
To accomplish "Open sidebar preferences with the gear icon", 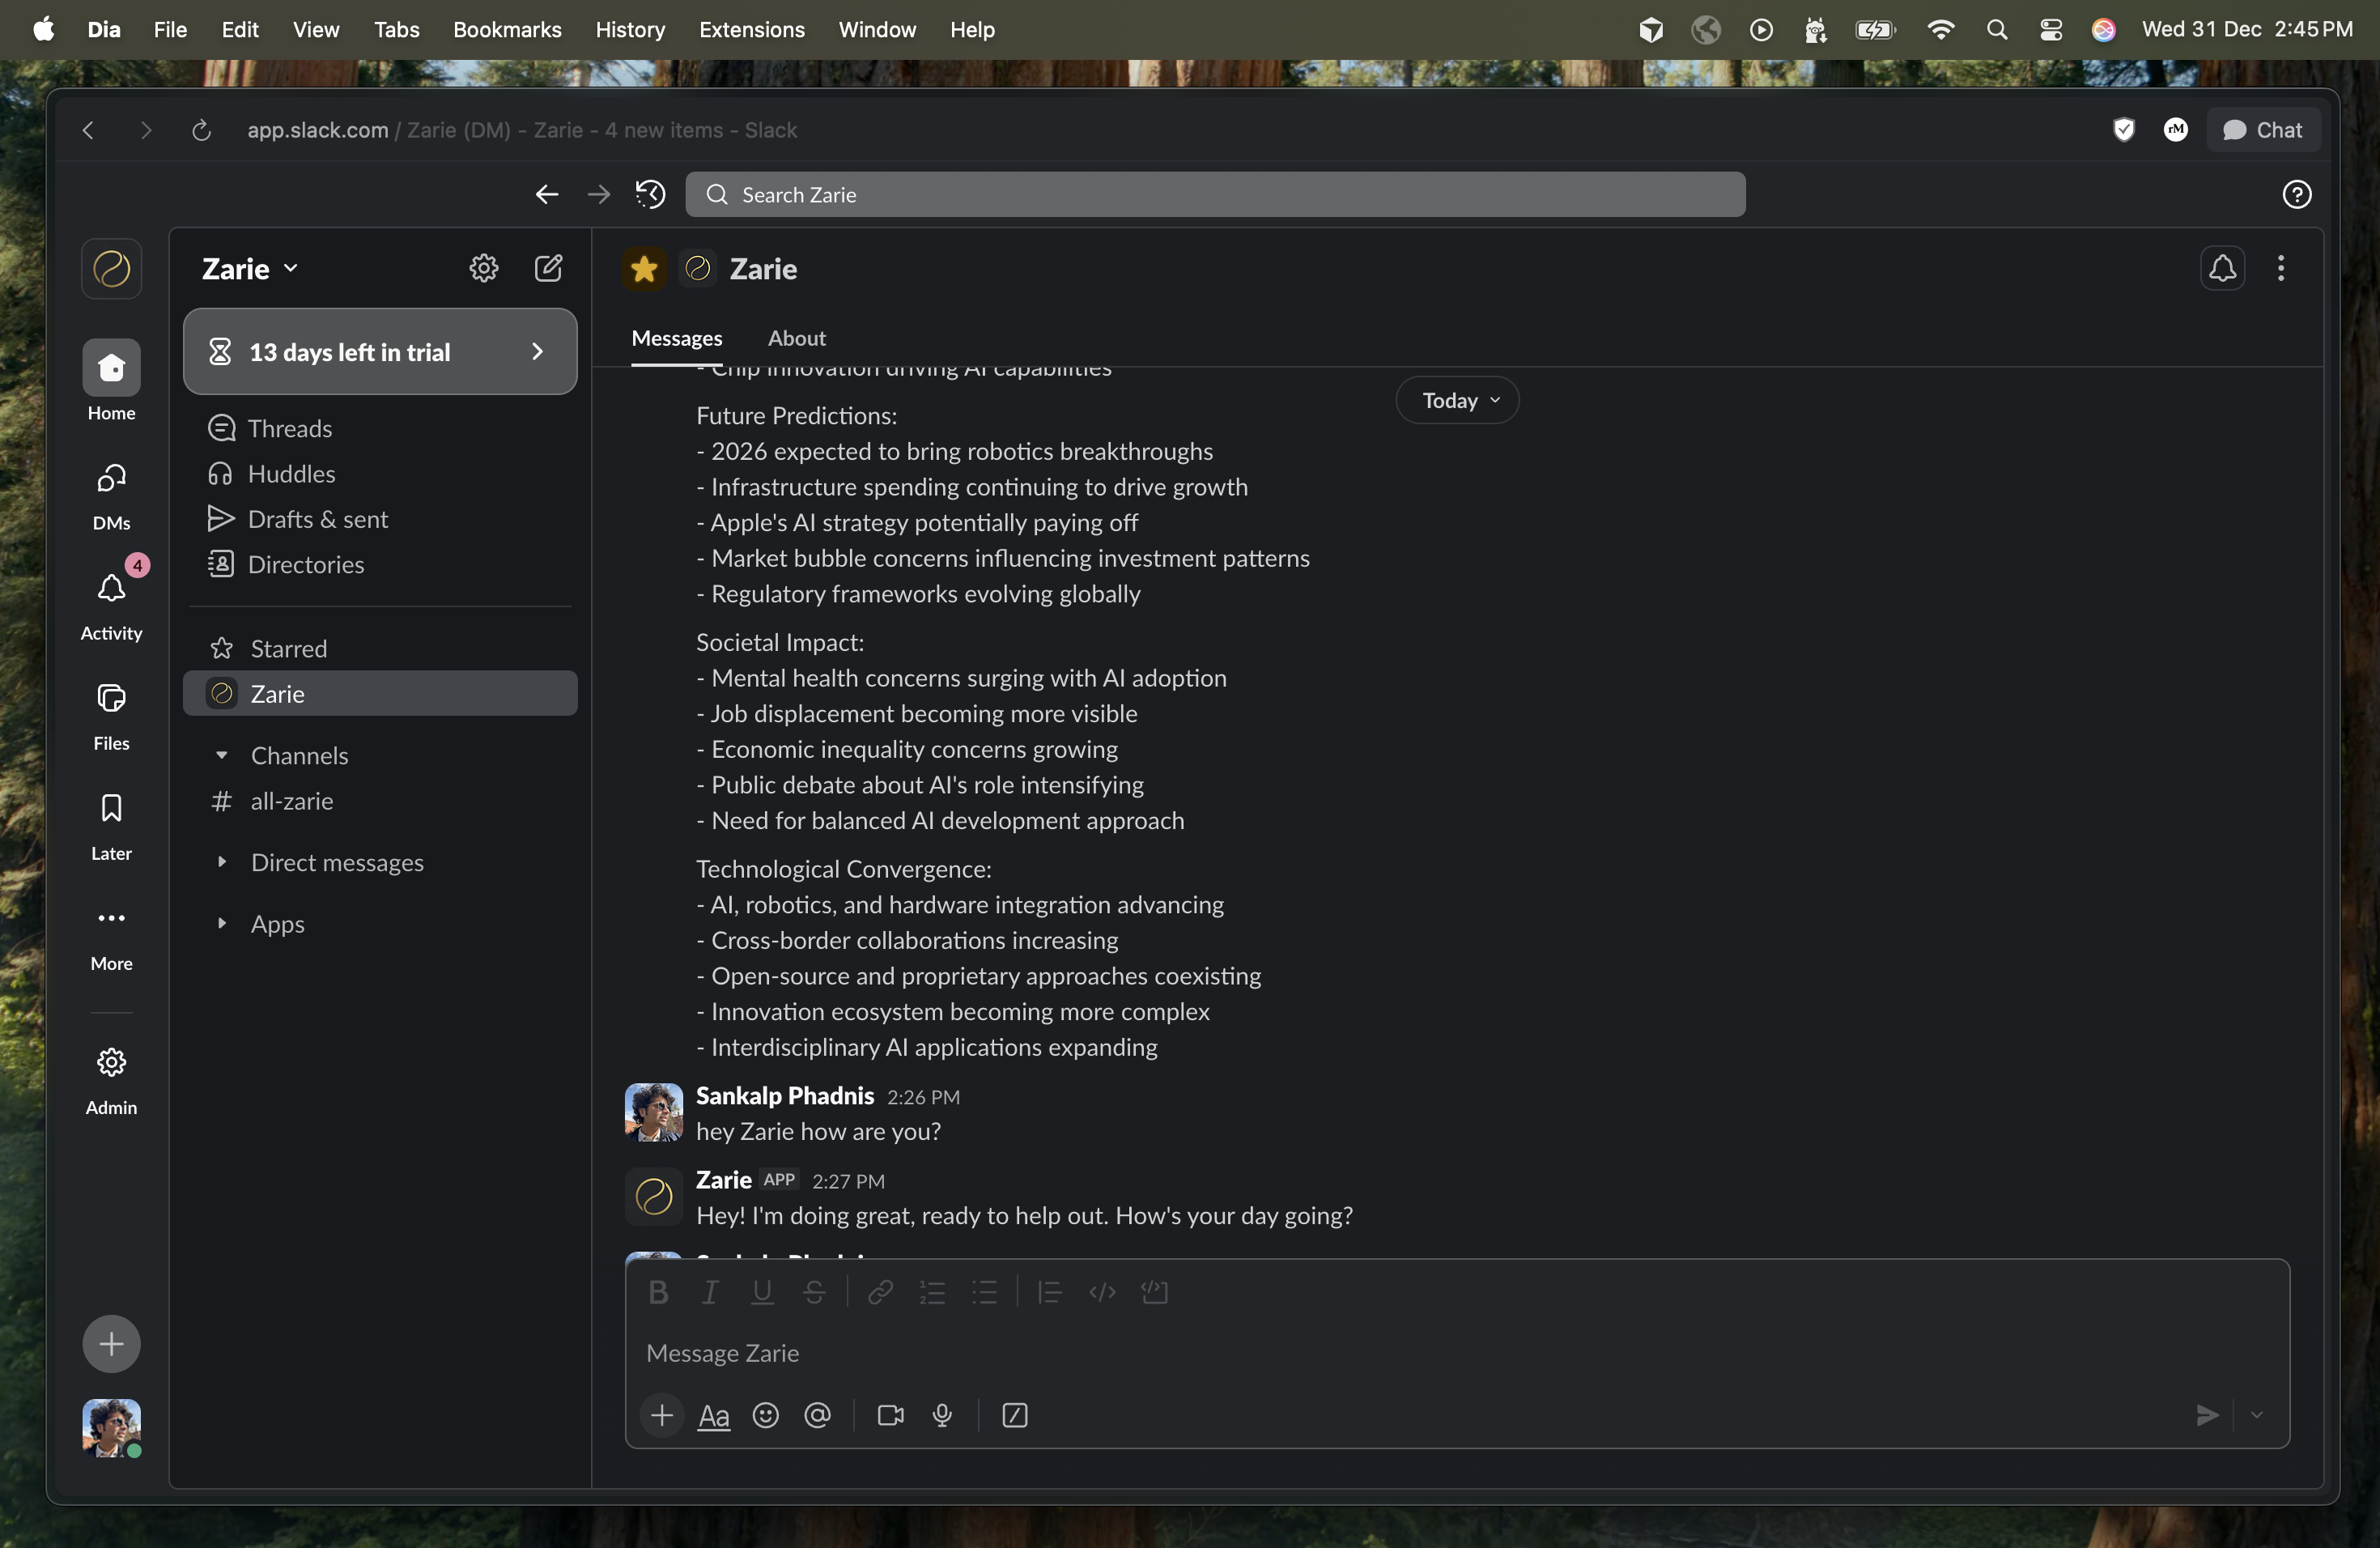I will pyautogui.click(x=484, y=268).
